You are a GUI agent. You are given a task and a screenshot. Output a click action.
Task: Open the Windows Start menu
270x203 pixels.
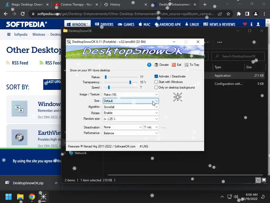point(8,197)
